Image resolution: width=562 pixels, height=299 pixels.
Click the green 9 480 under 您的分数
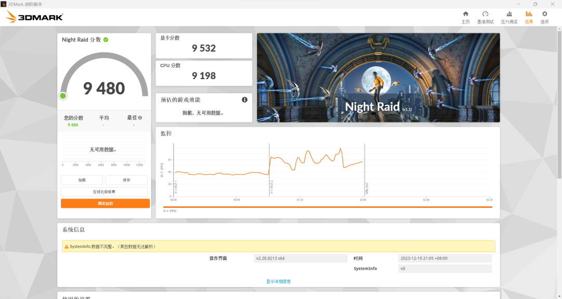73,125
